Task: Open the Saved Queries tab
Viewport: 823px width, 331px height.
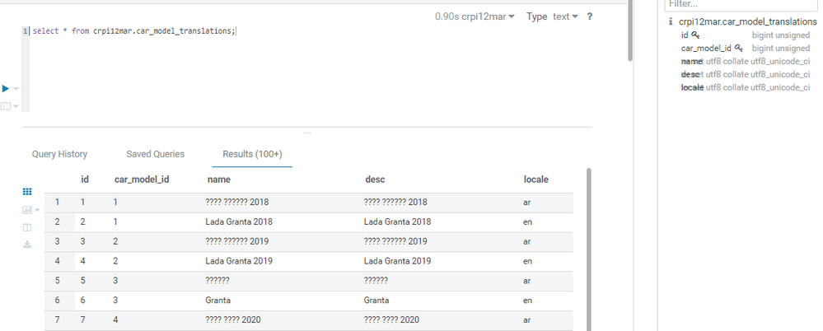Action: pyautogui.click(x=156, y=154)
